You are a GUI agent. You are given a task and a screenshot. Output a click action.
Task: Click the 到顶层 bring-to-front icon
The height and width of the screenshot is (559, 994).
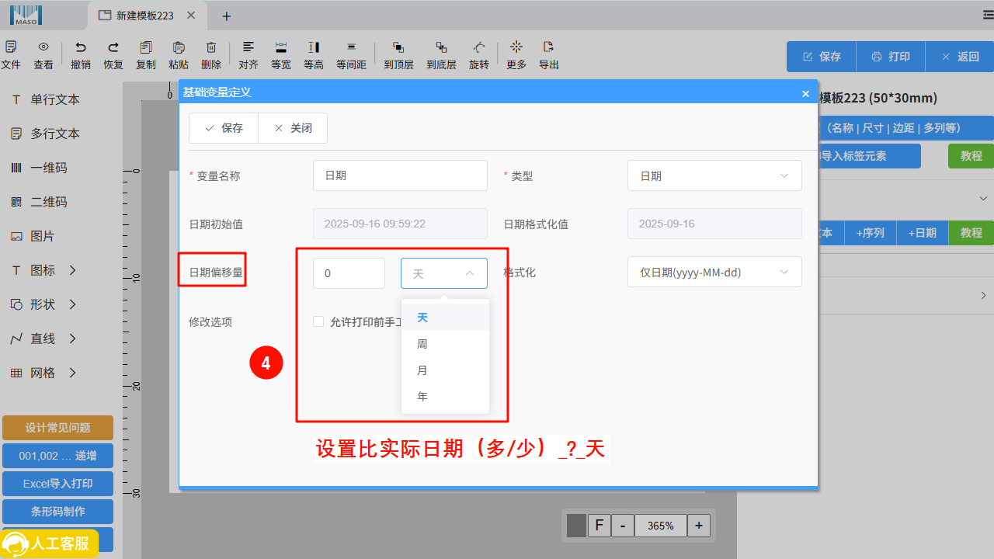(x=398, y=54)
